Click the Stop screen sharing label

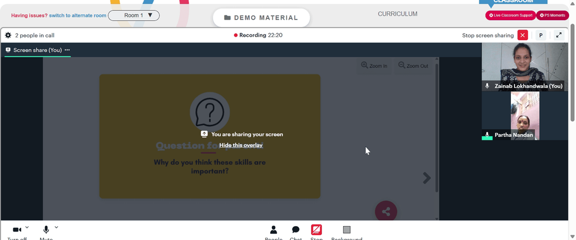tap(488, 35)
